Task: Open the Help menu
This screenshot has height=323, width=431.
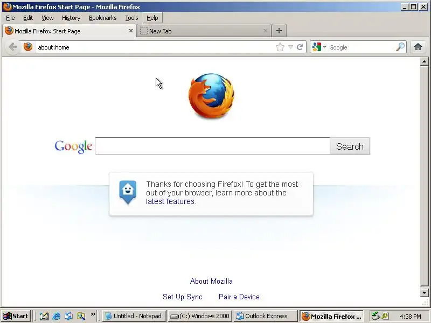Action: point(152,18)
